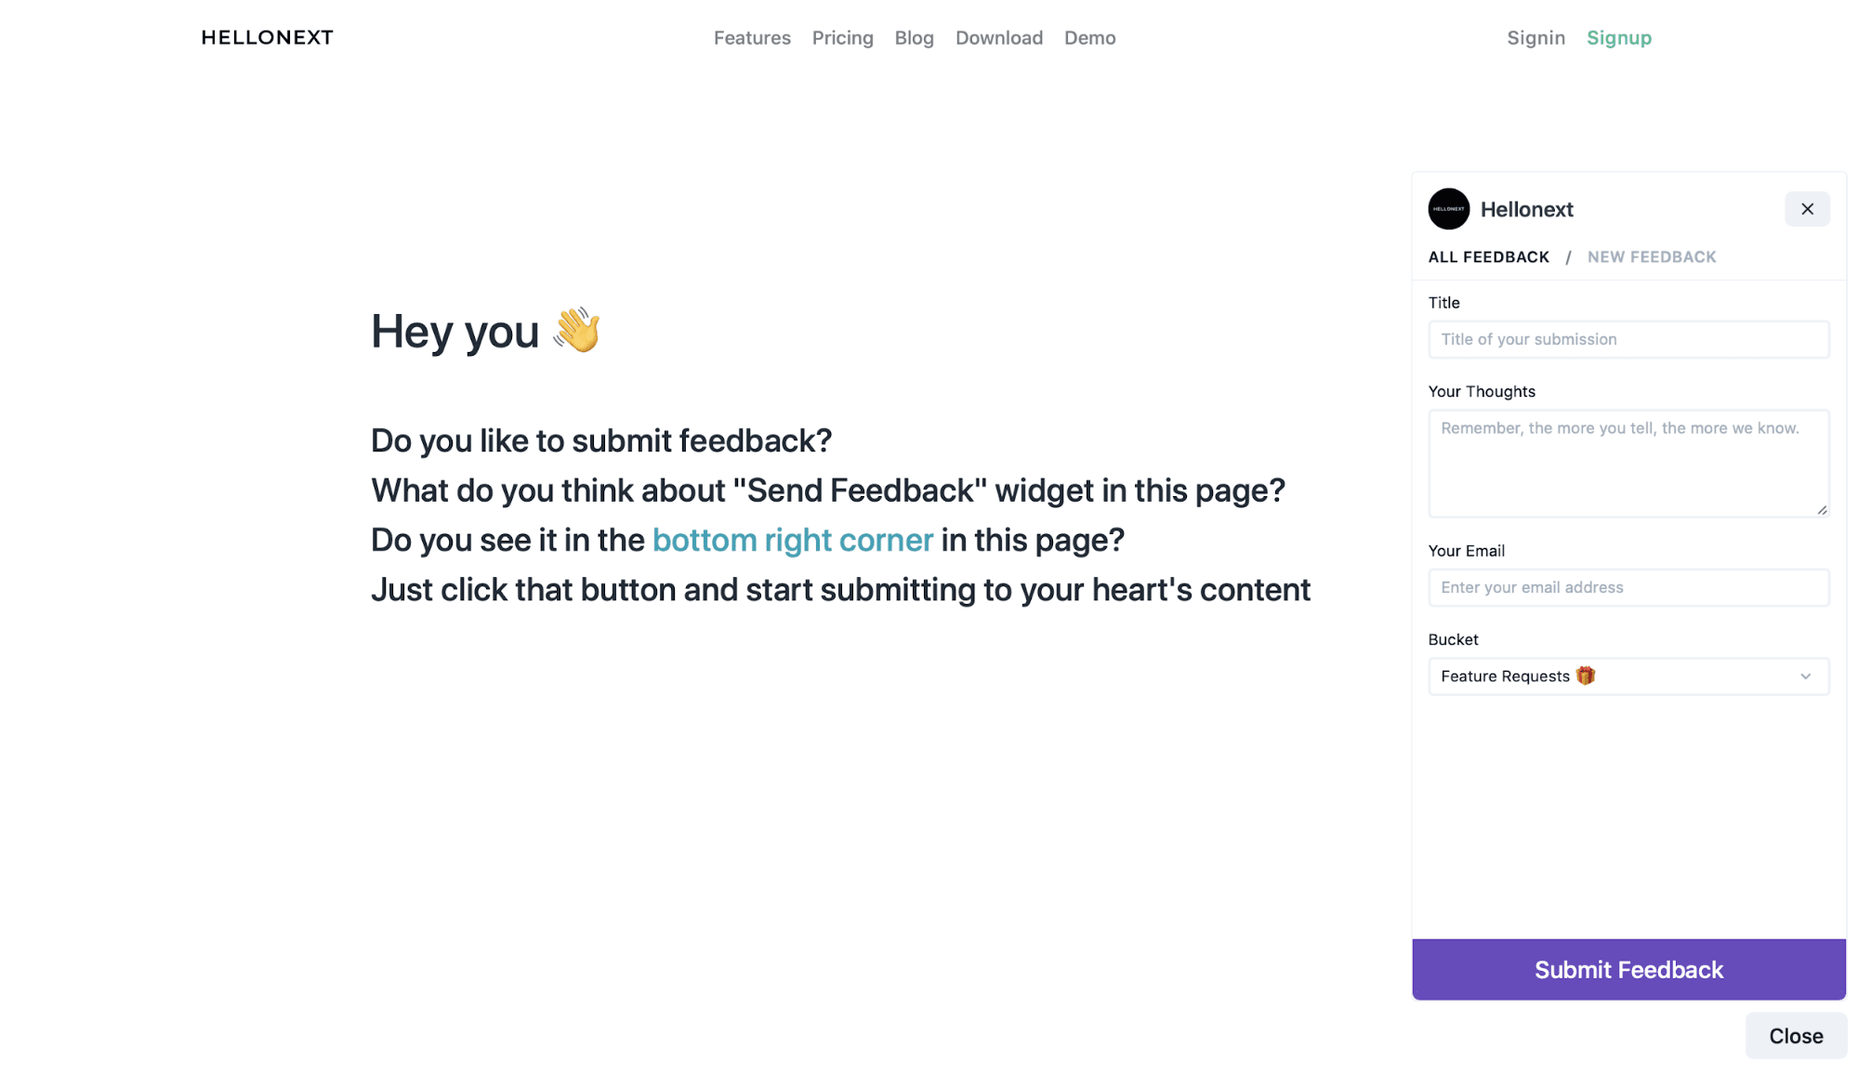Click the Close button below the widget
This screenshot has height=1074, width=1858.
click(x=1795, y=1035)
